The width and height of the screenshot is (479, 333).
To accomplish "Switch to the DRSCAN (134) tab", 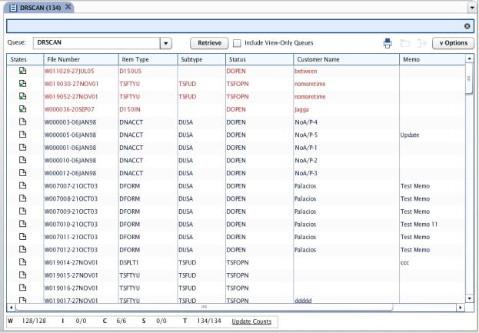I will pyautogui.click(x=40, y=8).
